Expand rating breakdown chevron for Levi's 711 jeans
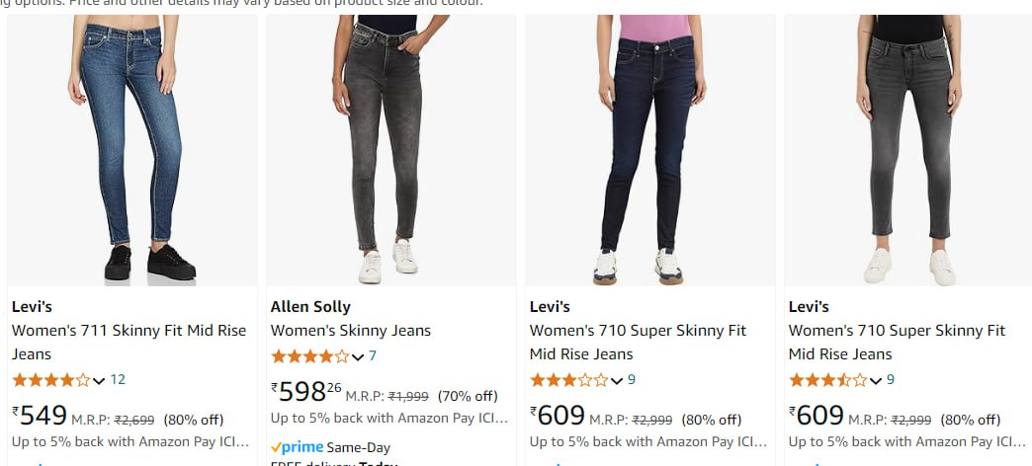Image resolution: width=1032 pixels, height=466 pixels. pyautogui.click(x=99, y=381)
